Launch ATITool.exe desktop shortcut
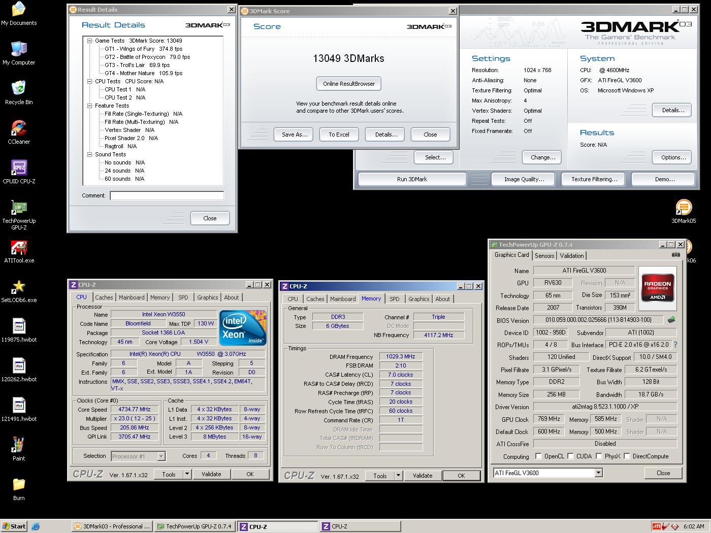Viewport: 711px width, 533px height. tap(19, 251)
